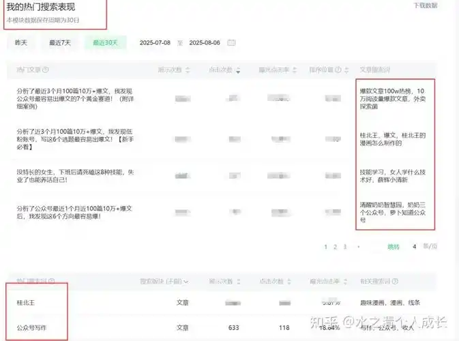Sort search terms table by 点击次数

289,282
